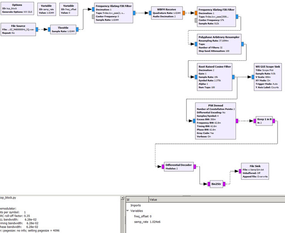285x233 pixels.
Task: Click the Polyphase Arbitrary Resampler output port
Action: [242, 44]
